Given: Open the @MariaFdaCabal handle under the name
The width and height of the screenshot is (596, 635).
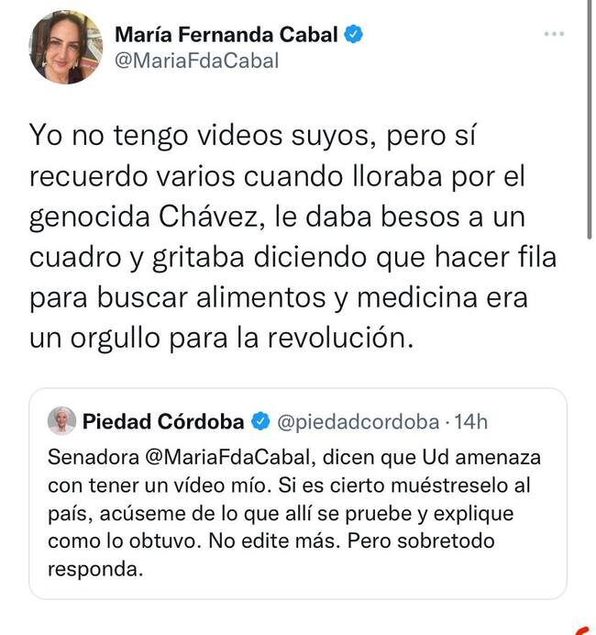Looking at the screenshot, I should [x=196, y=61].
